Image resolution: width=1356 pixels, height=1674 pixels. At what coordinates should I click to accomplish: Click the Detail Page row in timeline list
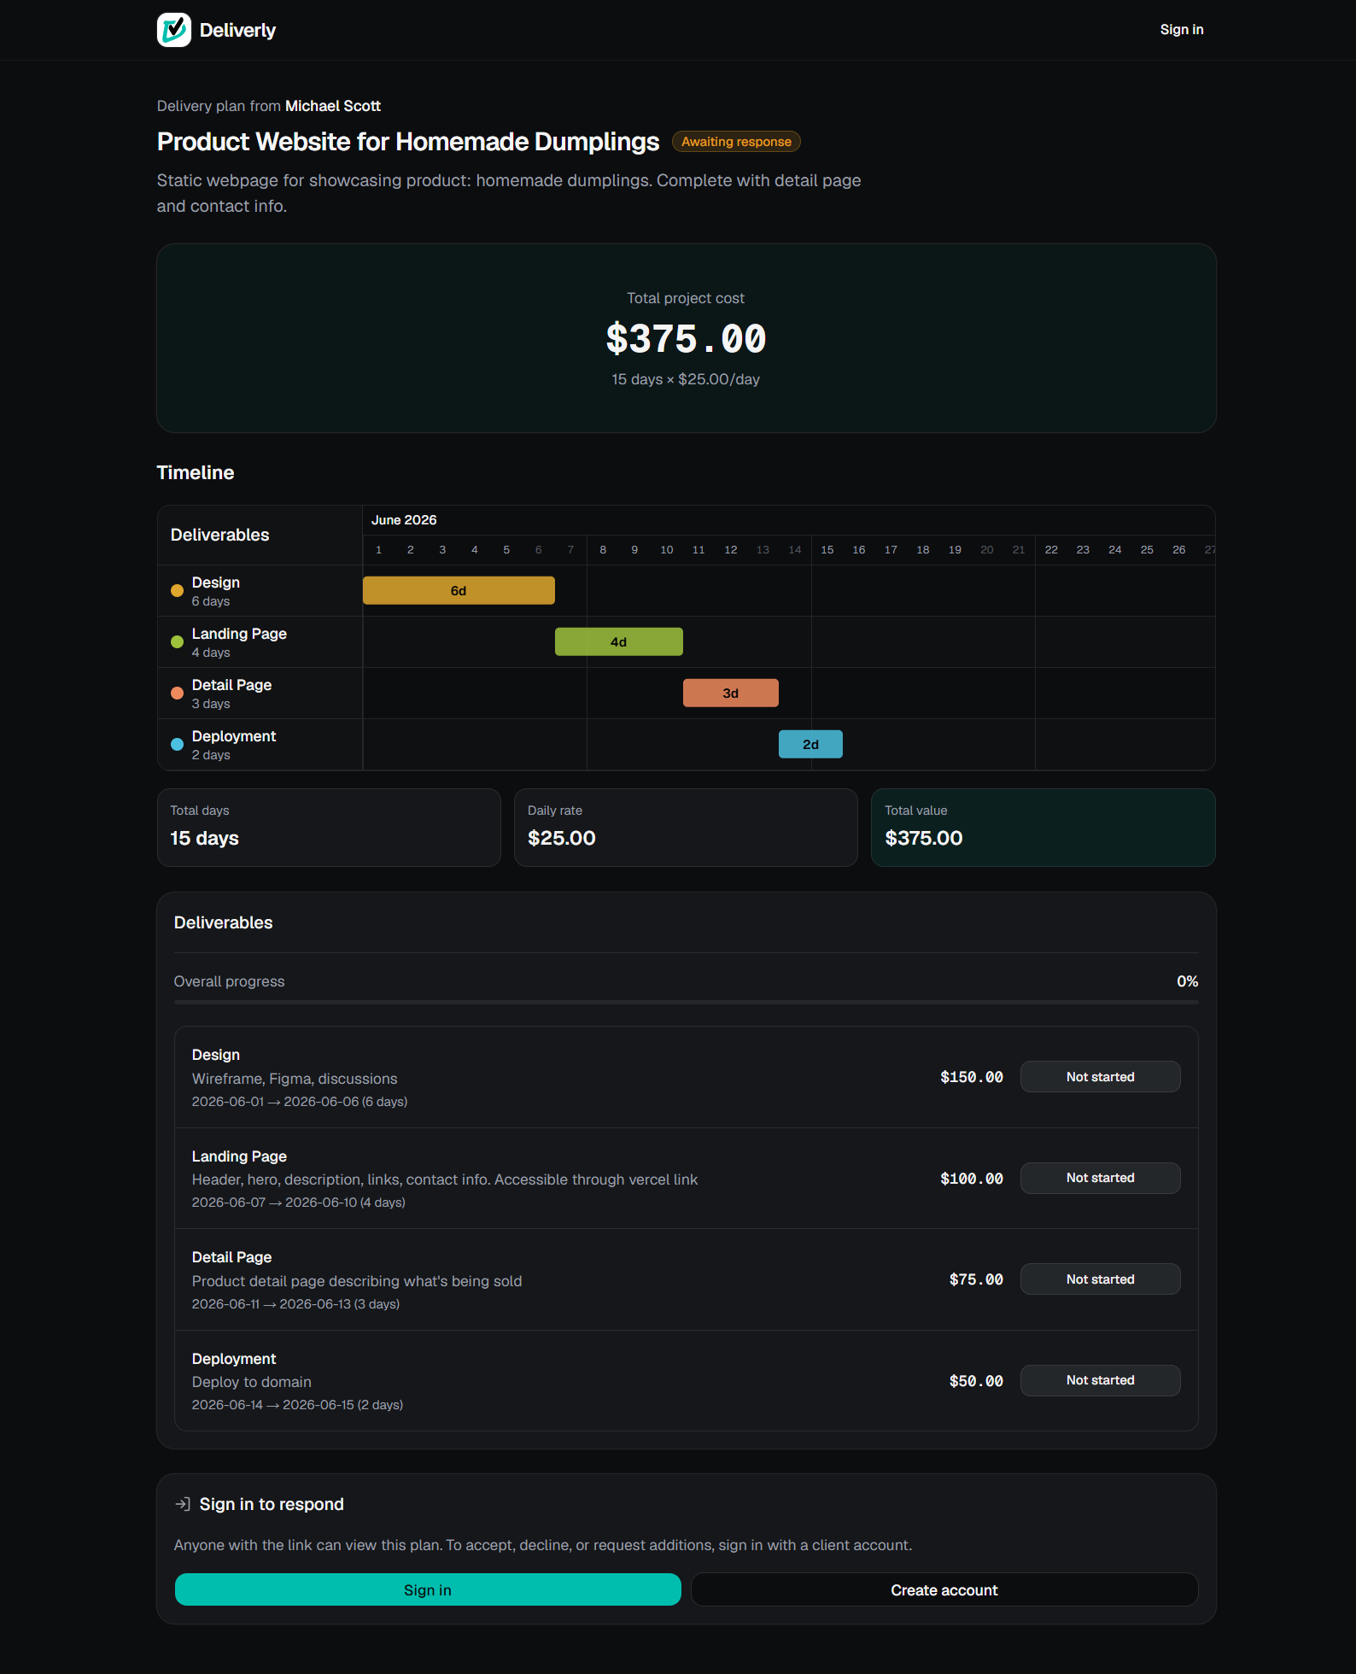coord(260,694)
